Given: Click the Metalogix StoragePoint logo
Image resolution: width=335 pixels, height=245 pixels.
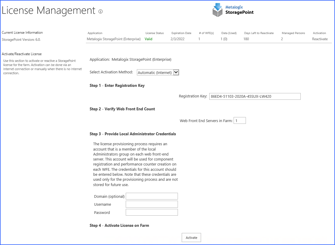Looking at the screenshot, I should (233, 10).
